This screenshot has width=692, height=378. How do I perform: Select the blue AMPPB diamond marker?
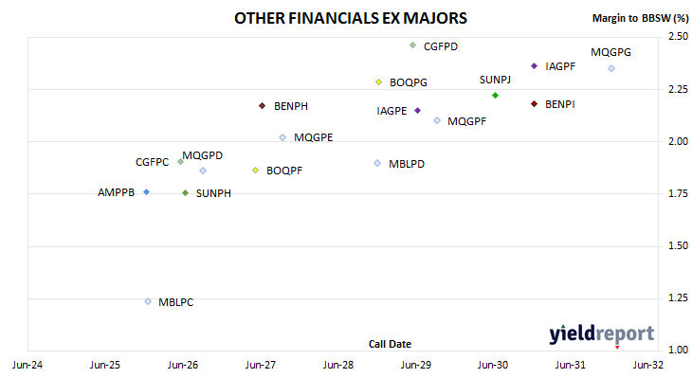[147, 192]
